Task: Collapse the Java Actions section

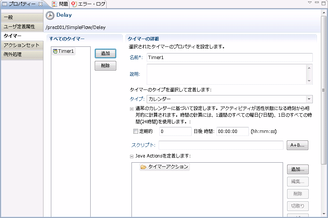Action: point(131,156)
